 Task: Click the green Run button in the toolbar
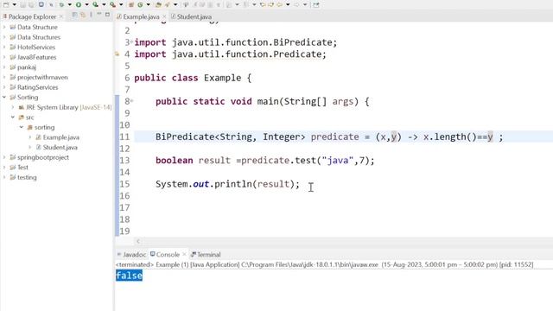(79, 4)
